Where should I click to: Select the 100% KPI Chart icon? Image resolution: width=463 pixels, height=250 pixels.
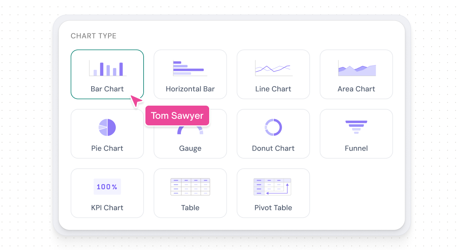click(x=107, y=187)
